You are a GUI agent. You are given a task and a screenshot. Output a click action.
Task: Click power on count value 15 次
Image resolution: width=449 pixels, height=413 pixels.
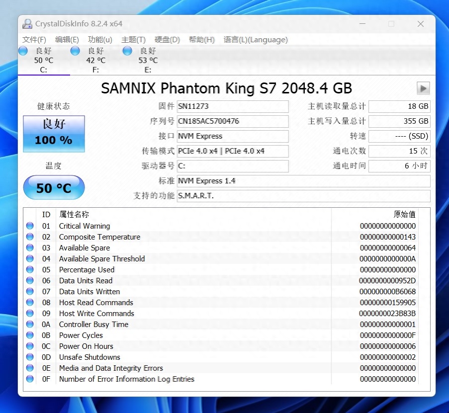coord(399,151)
